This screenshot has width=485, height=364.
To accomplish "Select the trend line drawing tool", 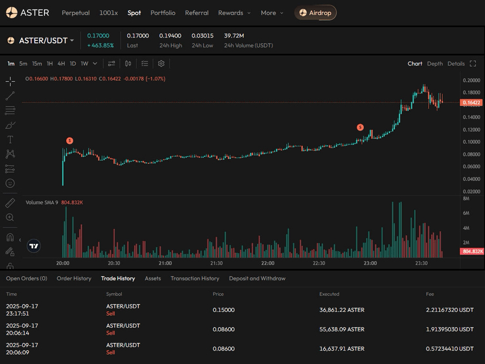I will (x=10, y=95).
